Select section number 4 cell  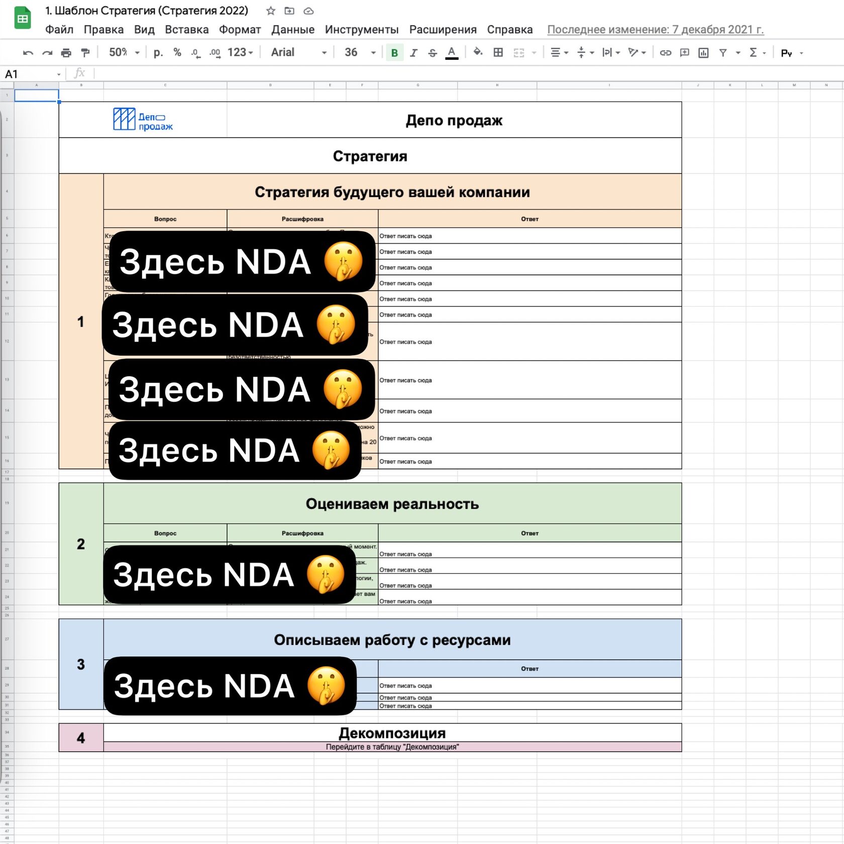click(81, 737)
